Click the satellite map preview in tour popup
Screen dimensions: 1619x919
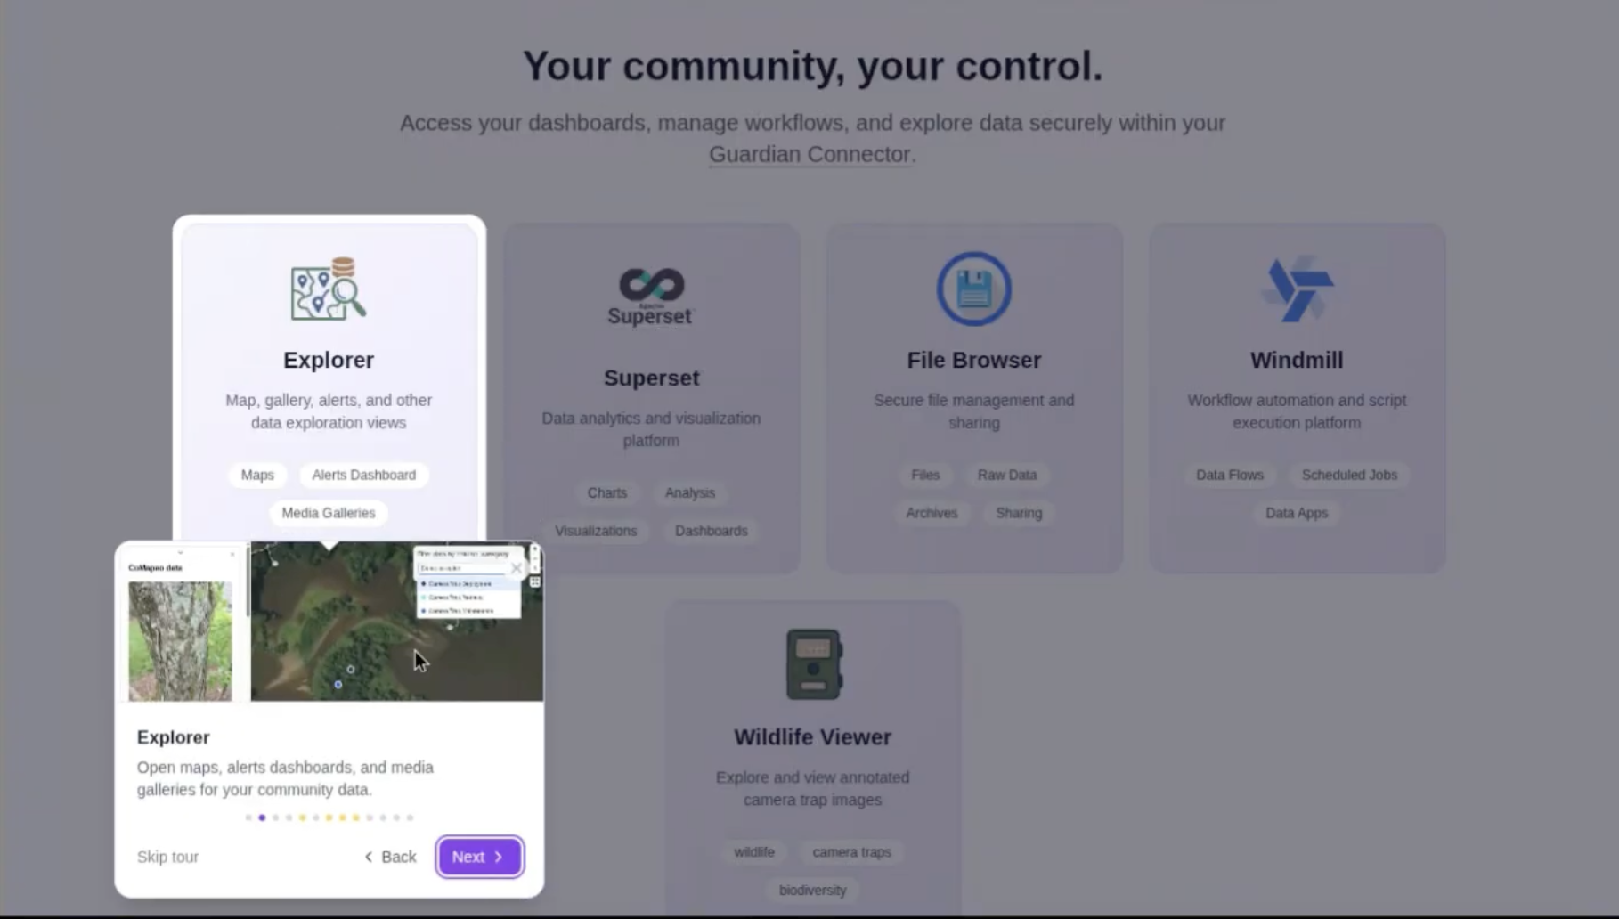point(396,622)
